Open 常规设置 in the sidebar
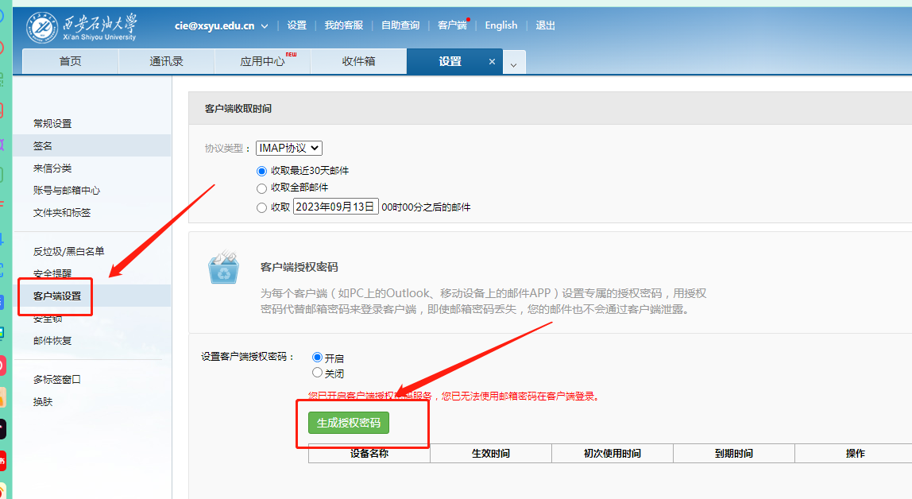This screenshot has width=912, height=499. coord(52,123)
